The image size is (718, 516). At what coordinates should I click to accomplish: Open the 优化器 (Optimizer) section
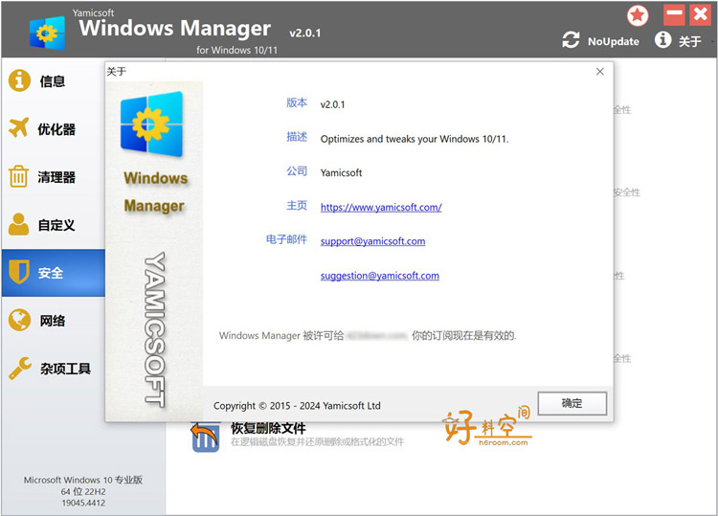(x=53, y=129)
